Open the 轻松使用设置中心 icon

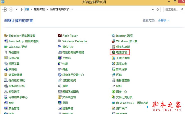[x=60, y=75]
